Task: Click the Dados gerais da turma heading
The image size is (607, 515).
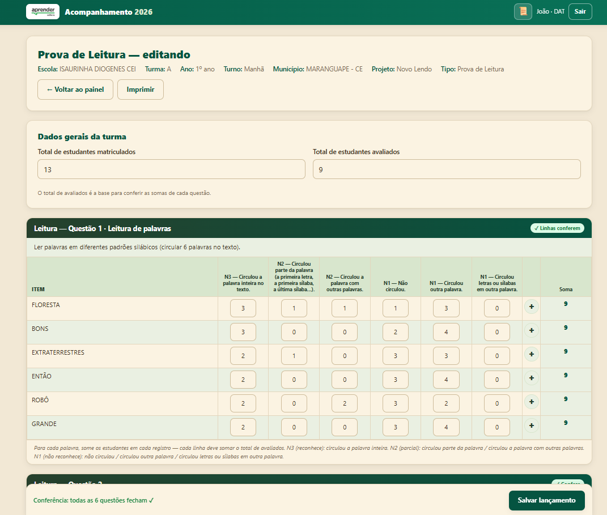Action: pos(82,137)
